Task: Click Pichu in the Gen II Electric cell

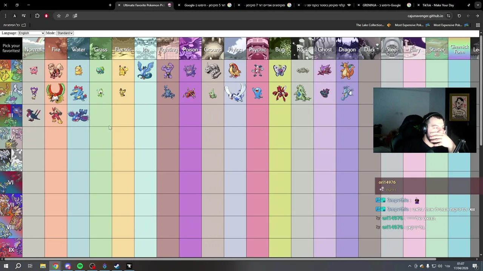Action: tap(123, 93)
